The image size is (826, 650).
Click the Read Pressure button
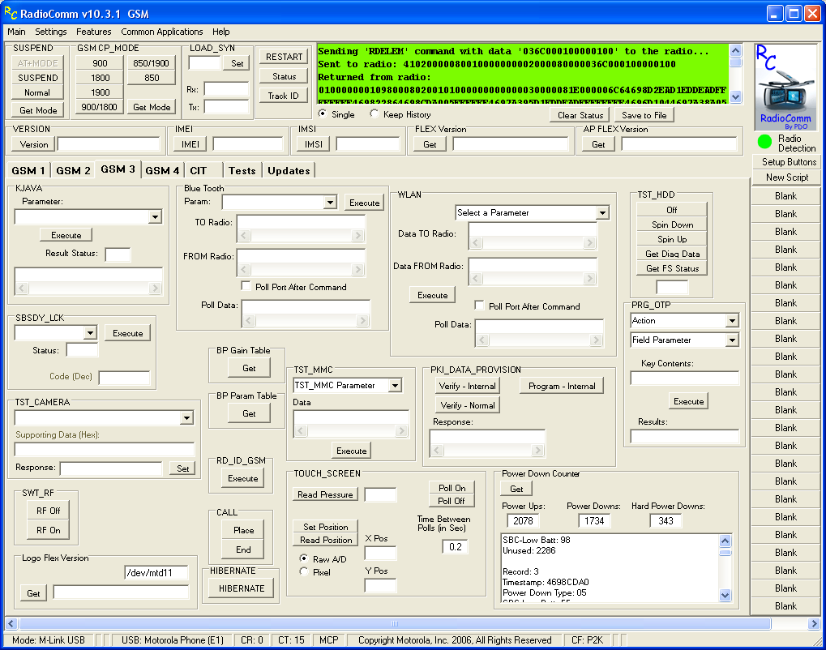325,494
